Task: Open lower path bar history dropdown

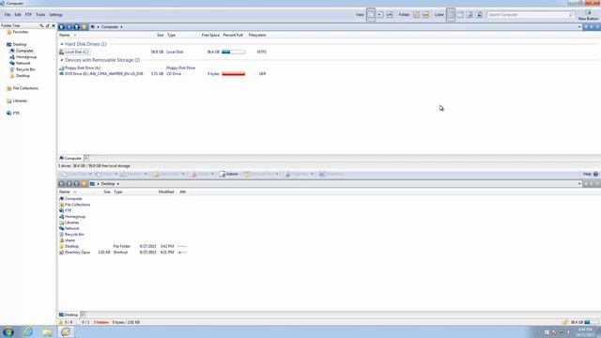Action: [579, 184]
